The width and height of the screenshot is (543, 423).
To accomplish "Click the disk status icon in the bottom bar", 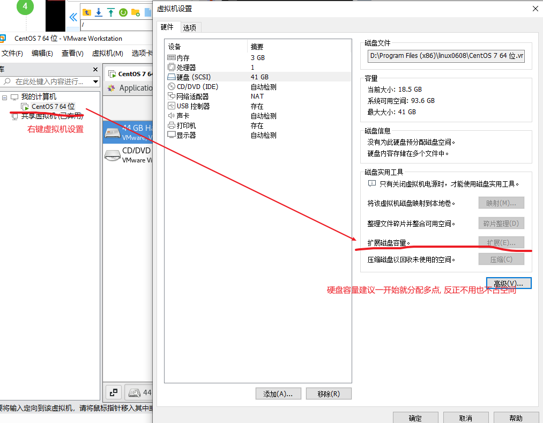I will [135, 392].
